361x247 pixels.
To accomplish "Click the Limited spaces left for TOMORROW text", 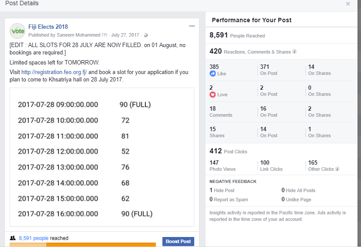I will pos(54,62).
